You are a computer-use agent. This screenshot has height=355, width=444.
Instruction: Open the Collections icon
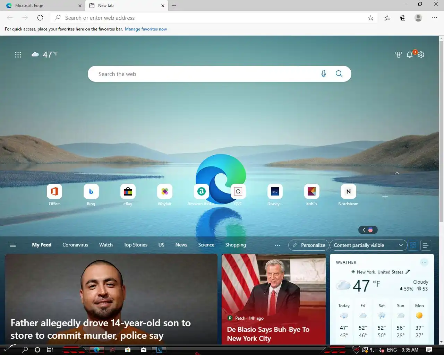pos(402,18)
